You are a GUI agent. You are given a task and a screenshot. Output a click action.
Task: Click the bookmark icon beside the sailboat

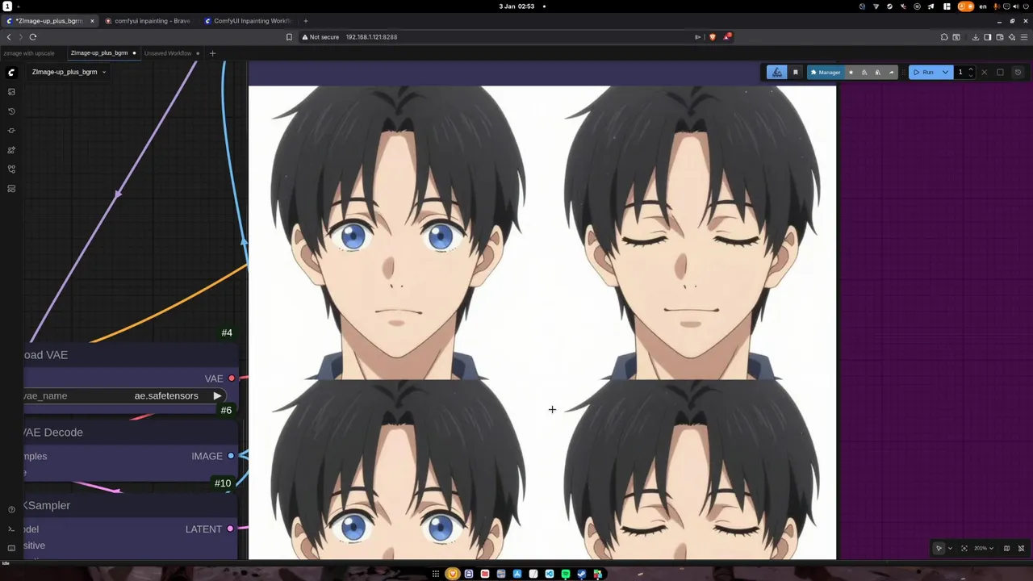(x=796, y=73)
